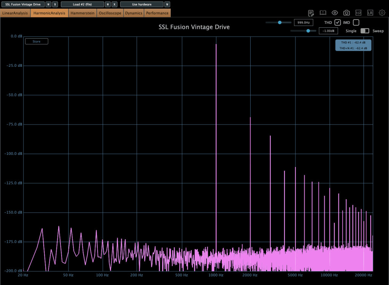
Task: Switch to the Oscilloscope tab
Action: pyautogui.click(x=110, y=13)
